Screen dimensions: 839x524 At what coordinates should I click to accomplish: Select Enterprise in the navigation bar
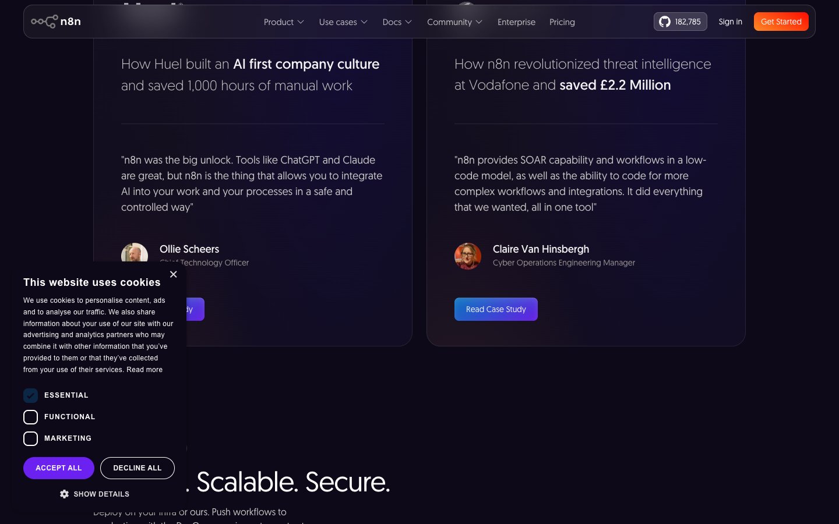tap(516, 22)
